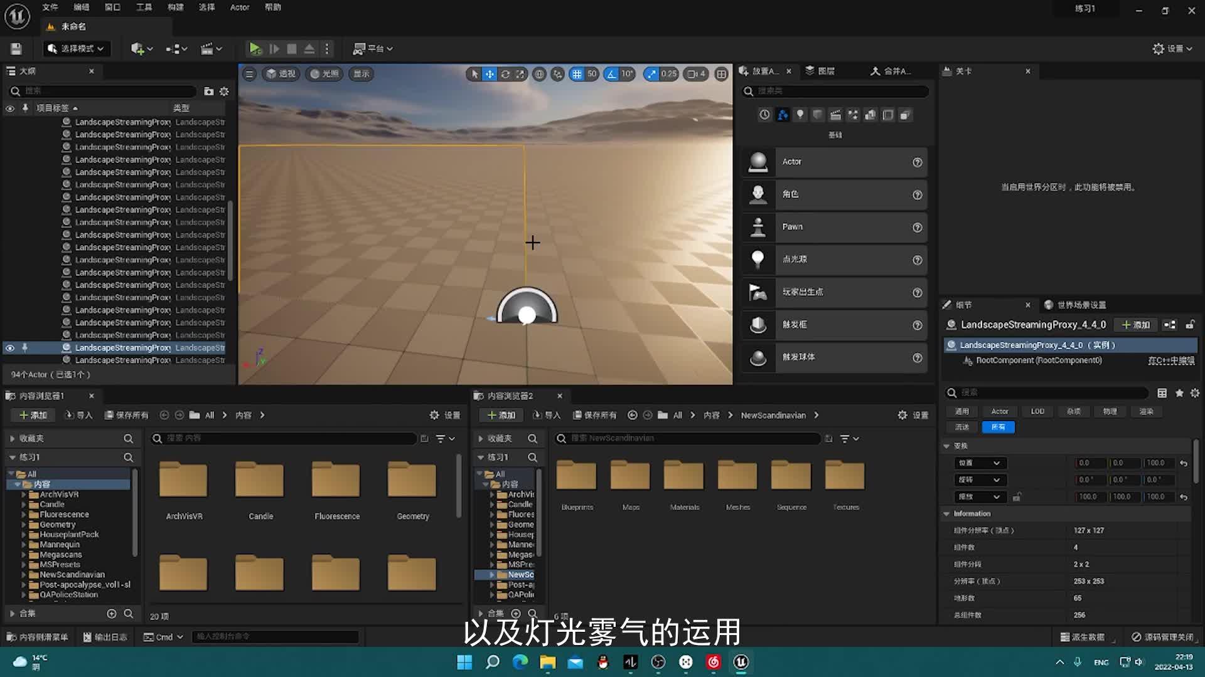Click the Save icon in toolbar
The width and height of the screenshot is (1205, 677).
coord(16,48)
